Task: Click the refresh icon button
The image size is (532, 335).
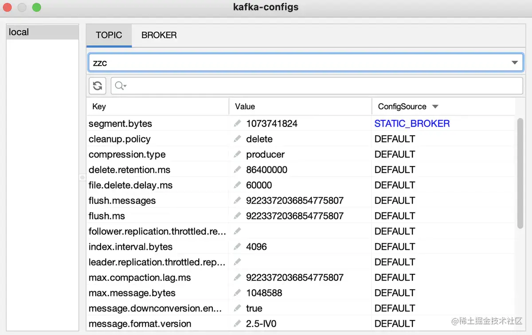Action: point(98,86)
